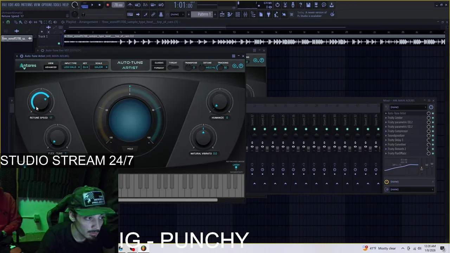Enable the FORMANT button
Image resolution: width=450 pixels, height=253 pixels.
click(x=159, y=68)
